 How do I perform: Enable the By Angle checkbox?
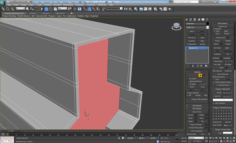point(188,84)
